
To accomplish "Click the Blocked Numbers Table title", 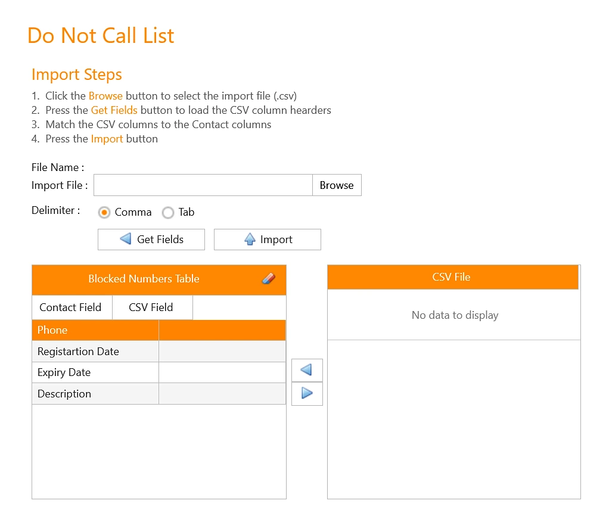I will [144, 279].
